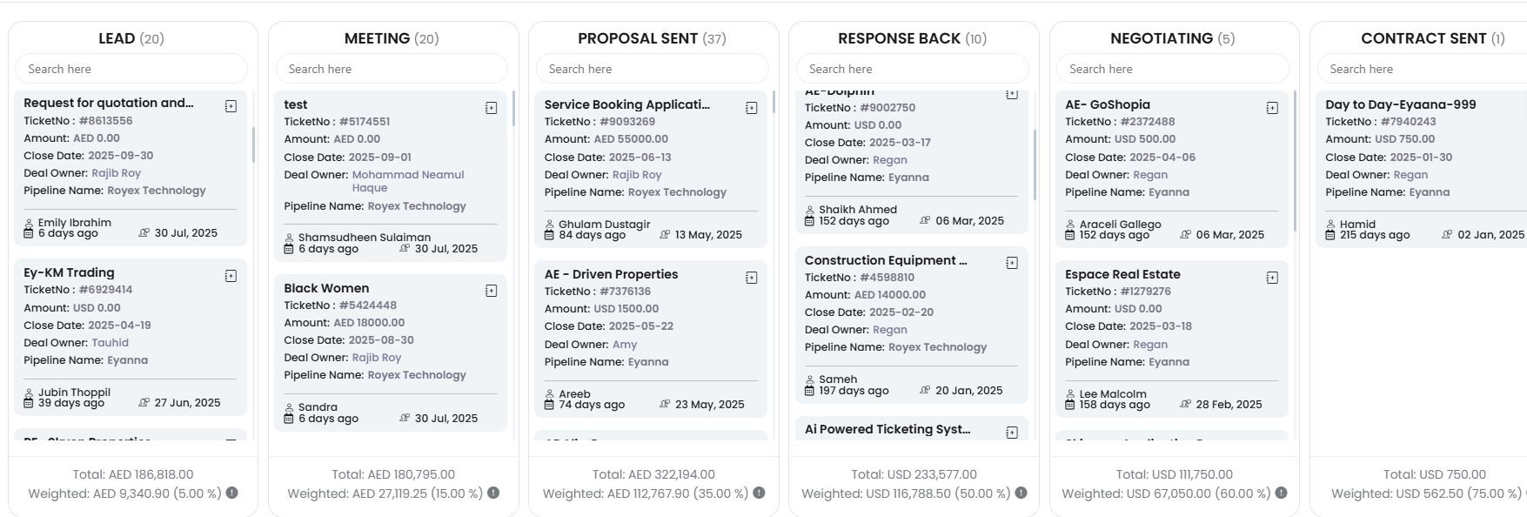Open the note icon on the test deal card

click(x=491, y=108)
